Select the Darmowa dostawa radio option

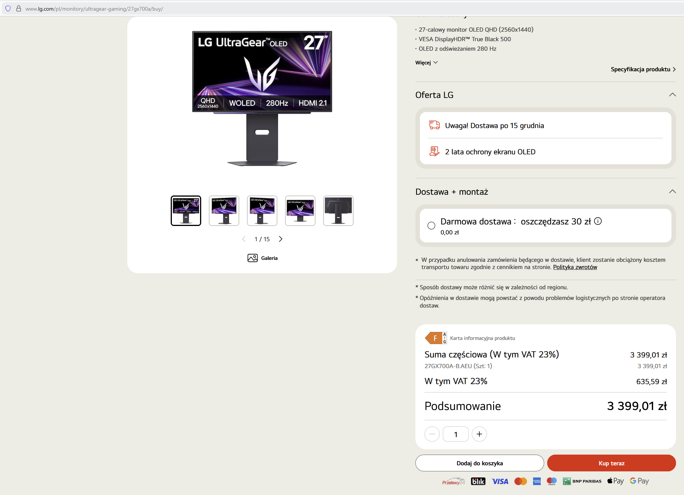coord(431,226)
